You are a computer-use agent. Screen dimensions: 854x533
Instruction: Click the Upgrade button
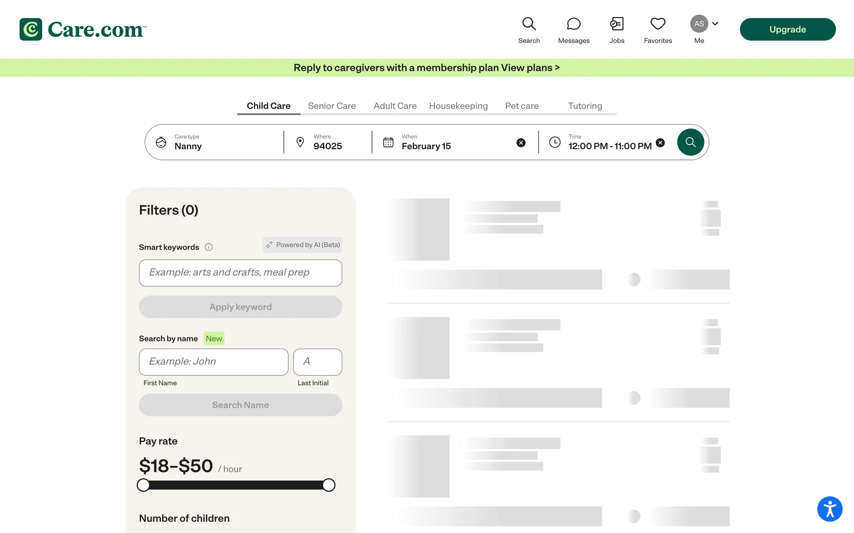tap(787, 29)
